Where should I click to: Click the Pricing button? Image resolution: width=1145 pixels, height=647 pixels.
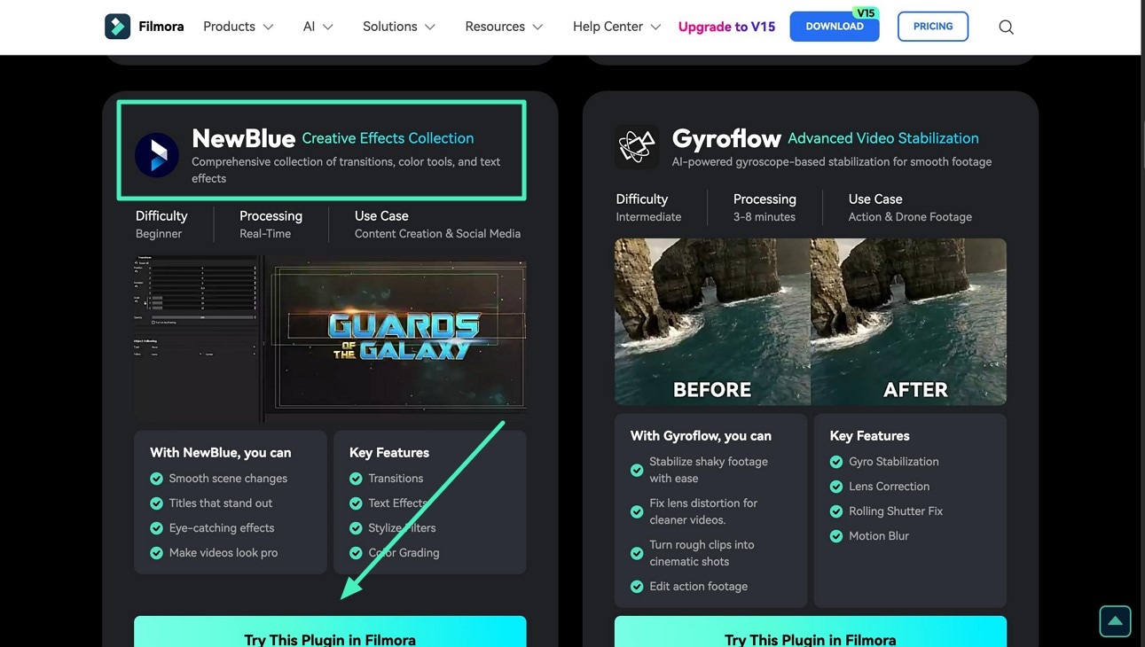coord(932,27)
